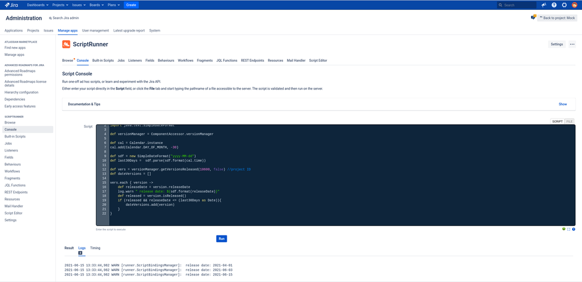Click the header Search box

click(517, 5)
